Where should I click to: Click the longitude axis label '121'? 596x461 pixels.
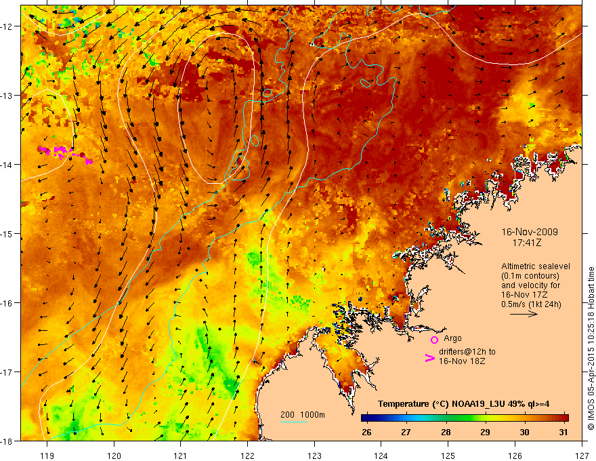181,456
